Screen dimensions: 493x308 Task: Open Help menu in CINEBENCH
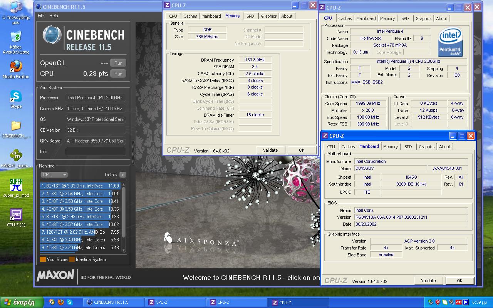tap(54, 16)
